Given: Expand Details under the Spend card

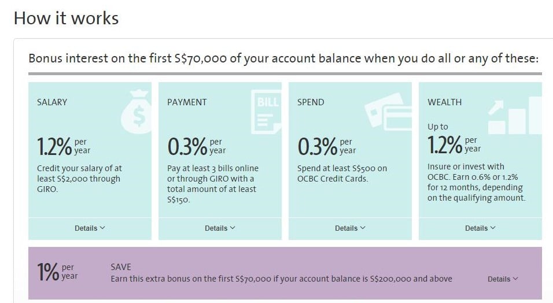Looking at the screenshot, I should point(350,228).
